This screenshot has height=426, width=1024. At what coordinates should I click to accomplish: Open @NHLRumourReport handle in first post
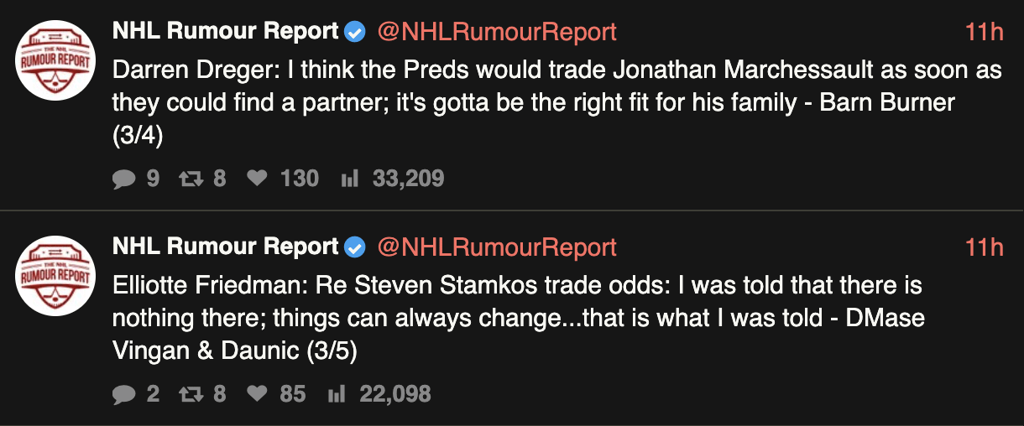[496, 33]
